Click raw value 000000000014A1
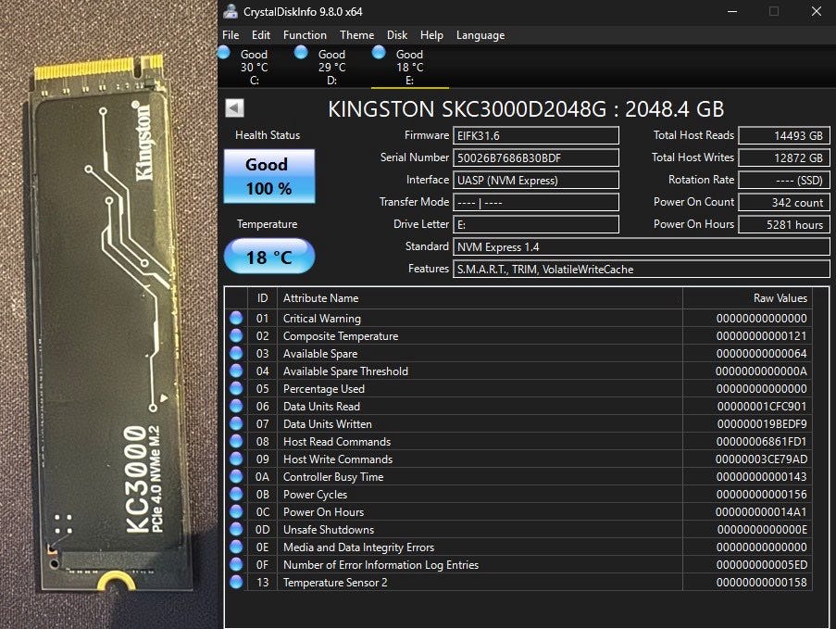The image size is (836, 629). [x=761, y=512]
